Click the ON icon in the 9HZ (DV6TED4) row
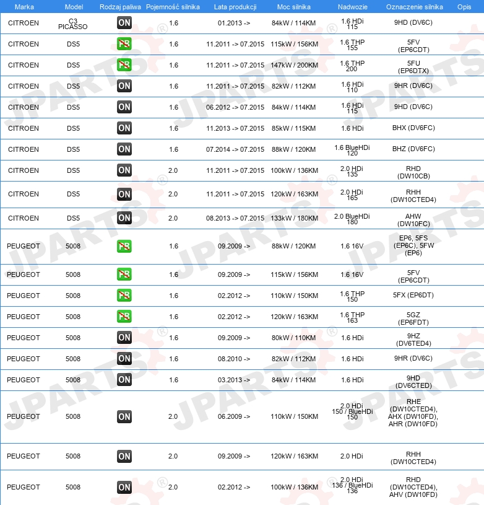The height and width of the screenshot is (505, 484). point(124,338)
